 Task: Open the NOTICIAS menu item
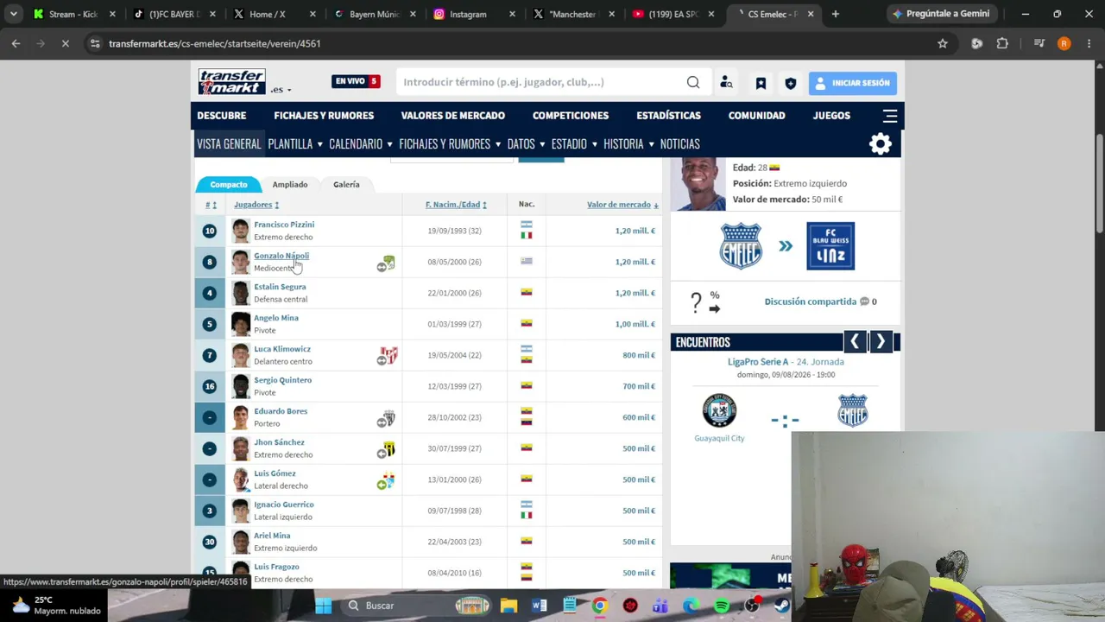680,144
